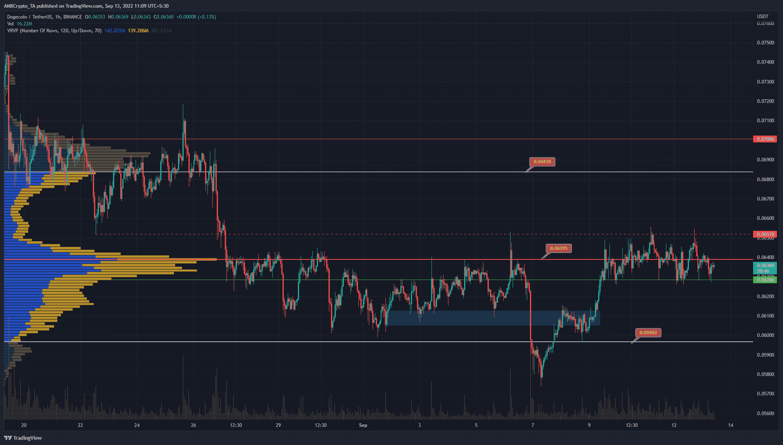Click the 0.05800 price scale tick
Viewport: 783px width, 445px height.
pos(765,374)
